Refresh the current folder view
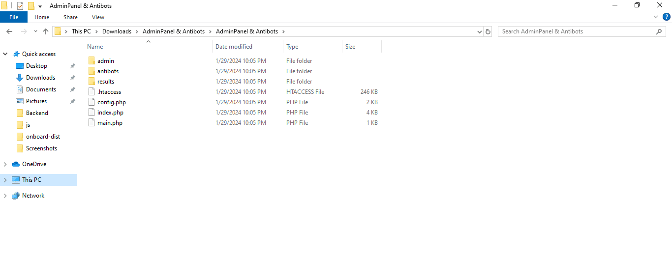This screenshot has width=672, height=259. (488, 31)
